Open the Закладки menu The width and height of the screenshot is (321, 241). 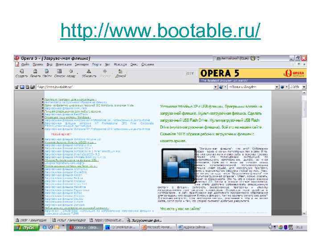tap(82, 64)
